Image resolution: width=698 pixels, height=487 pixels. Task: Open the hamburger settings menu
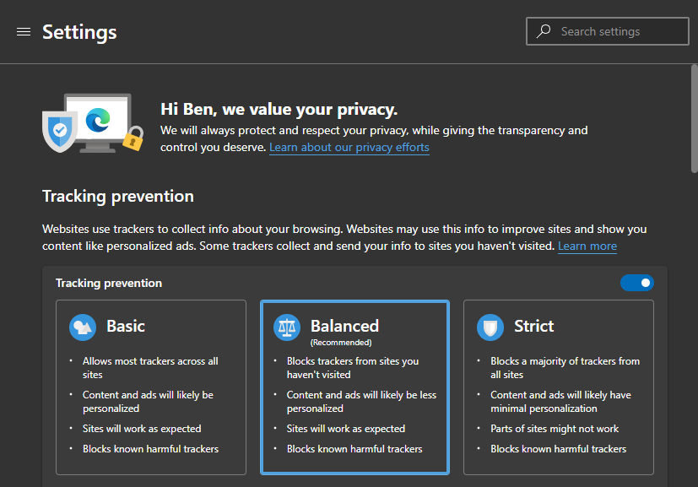point(24,31)
